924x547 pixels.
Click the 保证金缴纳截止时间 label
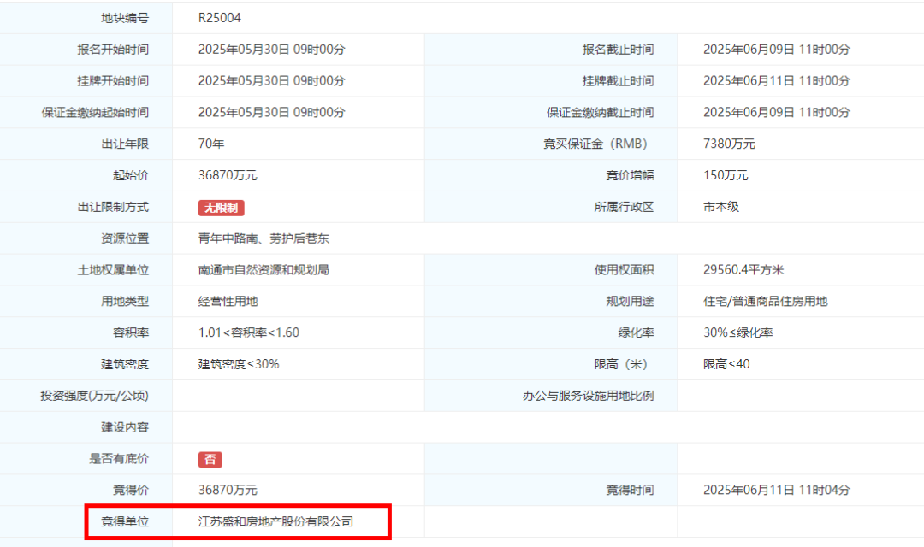601,113
